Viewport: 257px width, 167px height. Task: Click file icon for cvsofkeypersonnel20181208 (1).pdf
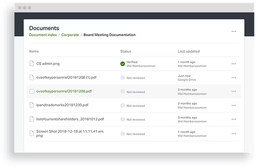pyautogui.click(x=32, y=77)
